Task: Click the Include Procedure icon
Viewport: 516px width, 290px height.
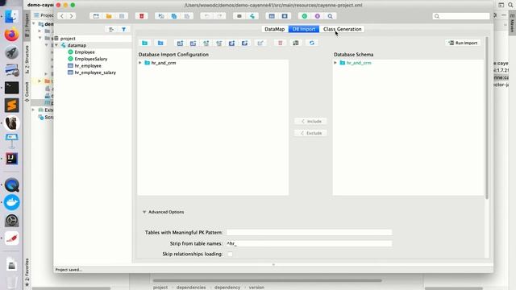Action: 231,43
